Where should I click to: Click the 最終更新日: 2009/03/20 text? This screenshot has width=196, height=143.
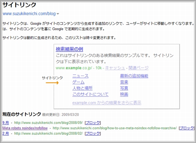click(x=60, y=115)
